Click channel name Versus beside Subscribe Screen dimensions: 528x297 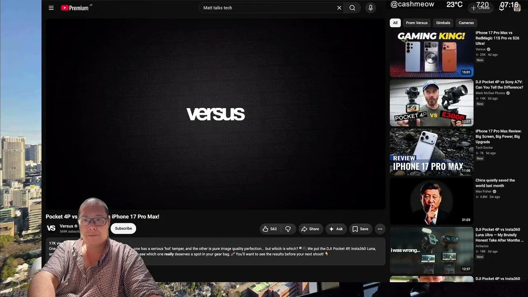click(x=66, y=226)
